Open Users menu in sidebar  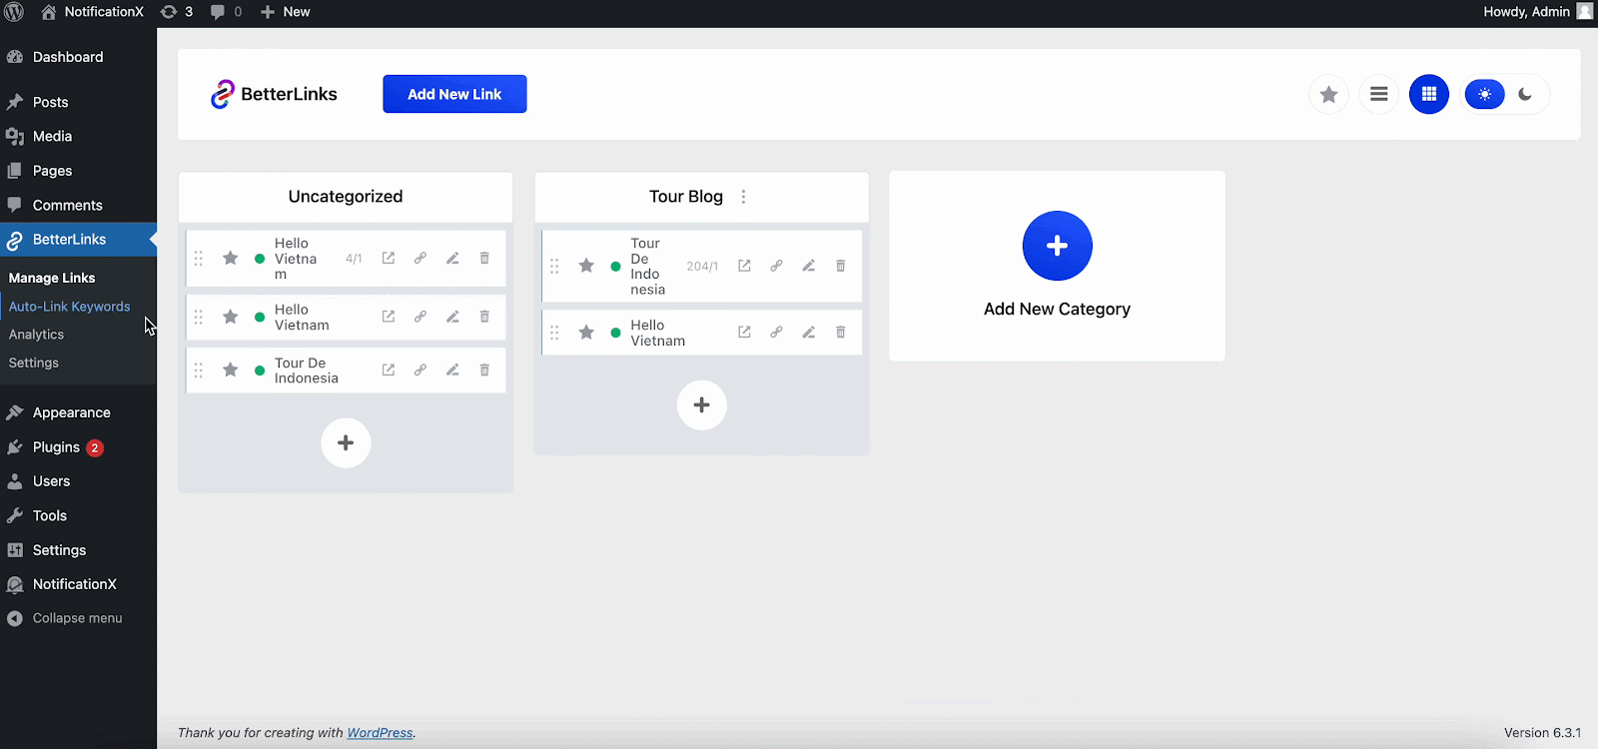point(78,481)
